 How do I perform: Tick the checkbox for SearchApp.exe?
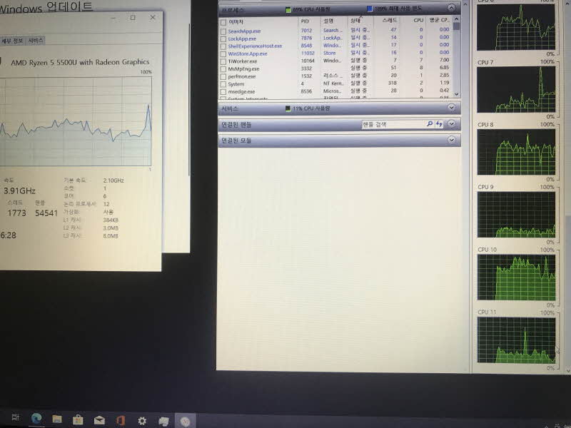click(x=223, y=31)
